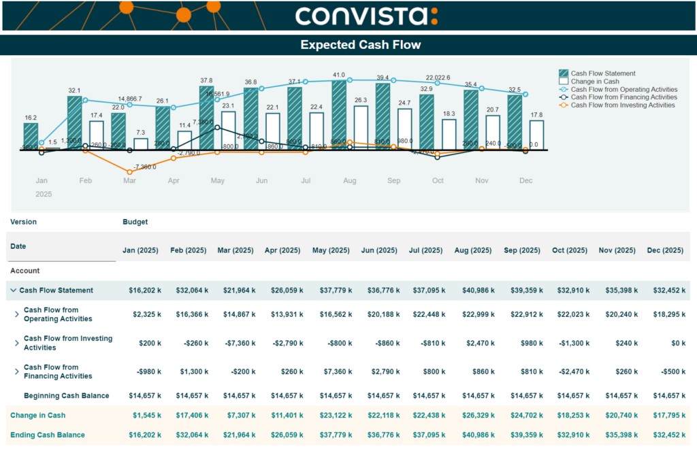Click the orange Investing Activities legend marker
The image size is (697, 453).
(563, 105)
